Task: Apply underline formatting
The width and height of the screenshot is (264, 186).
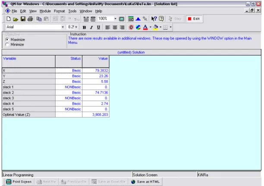Action: (98, 28)
